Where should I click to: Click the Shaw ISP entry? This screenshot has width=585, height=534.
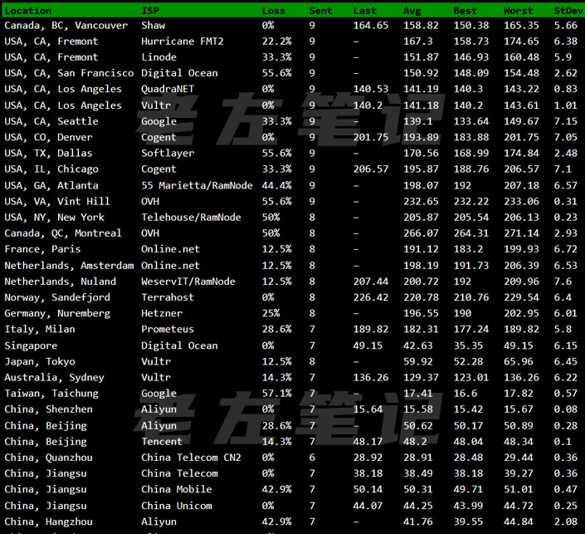pos(153,26)
